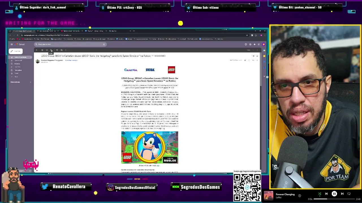Open Google Keep side panel icon
The height and width of the screenshot is (203, 362).
[x=264, y=56]
